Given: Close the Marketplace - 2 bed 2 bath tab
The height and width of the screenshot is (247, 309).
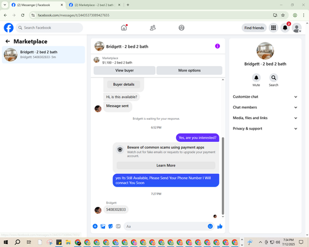Looking at the screenshot, I should 119,5.
